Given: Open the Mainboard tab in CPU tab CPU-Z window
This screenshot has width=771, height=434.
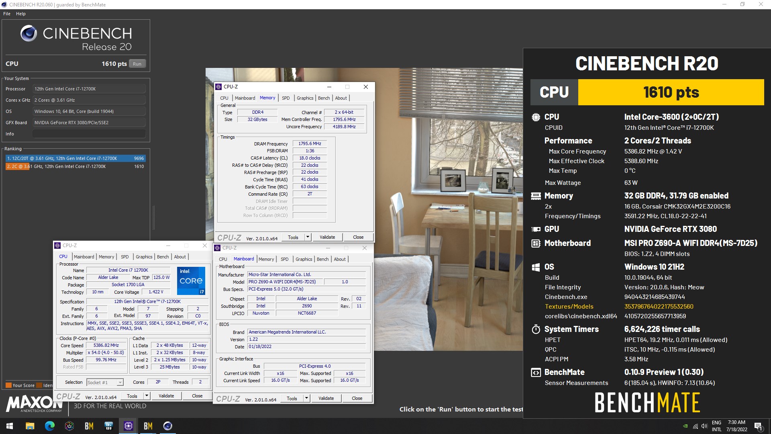Looking at the screenshot, I should pos(84,257).
